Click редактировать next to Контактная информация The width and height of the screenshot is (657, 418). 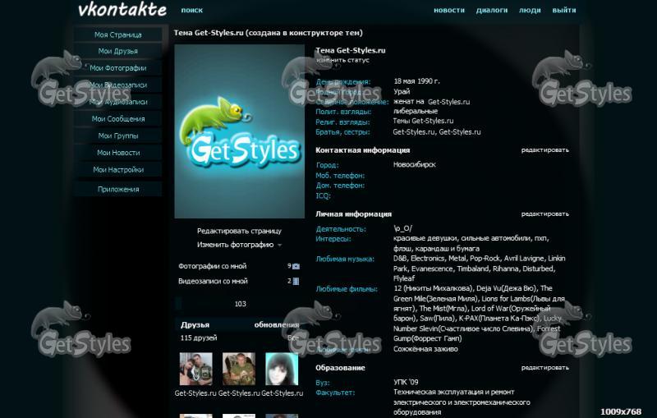coord(544,150)
